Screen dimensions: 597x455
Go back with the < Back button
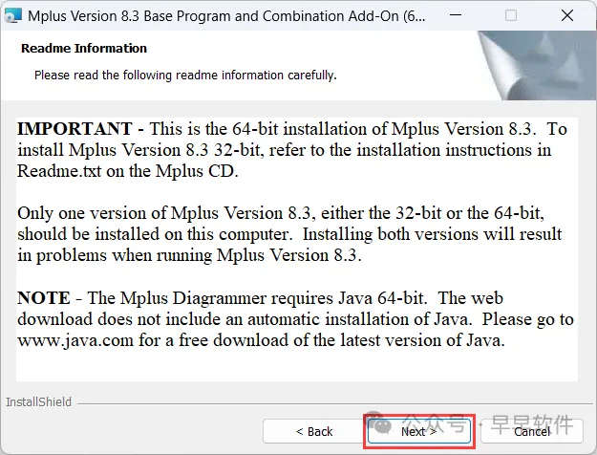tap(314, 431)
